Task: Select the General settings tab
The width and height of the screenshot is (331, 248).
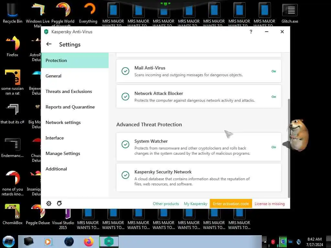Action: tap(75, 76)
